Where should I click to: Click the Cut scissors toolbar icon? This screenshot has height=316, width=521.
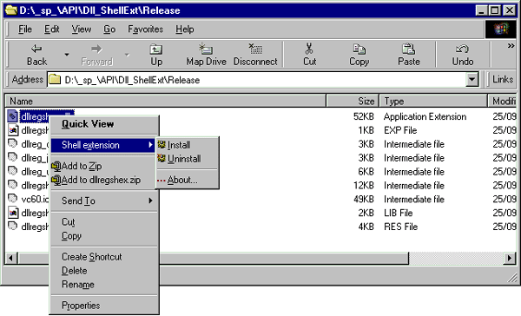pos(309,49)
